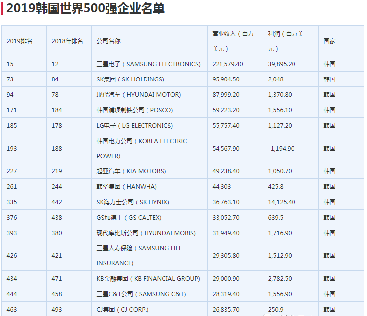
Task: Click revenue value 221,579.40
Action: click(x=228, y=64)
